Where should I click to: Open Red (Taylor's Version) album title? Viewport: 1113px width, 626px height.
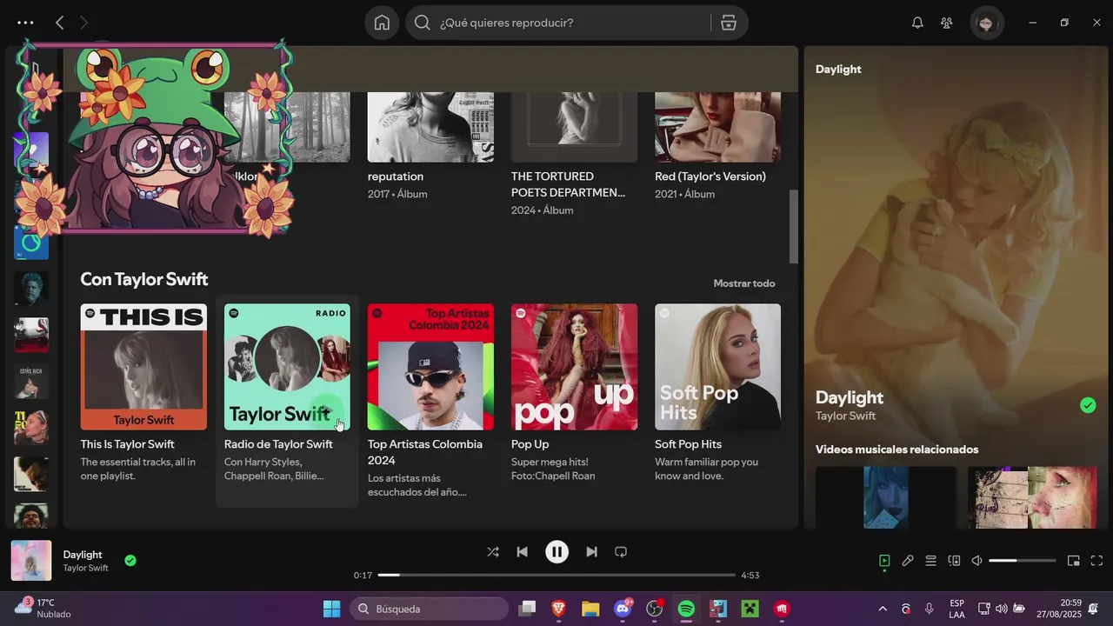pos(710,176)
